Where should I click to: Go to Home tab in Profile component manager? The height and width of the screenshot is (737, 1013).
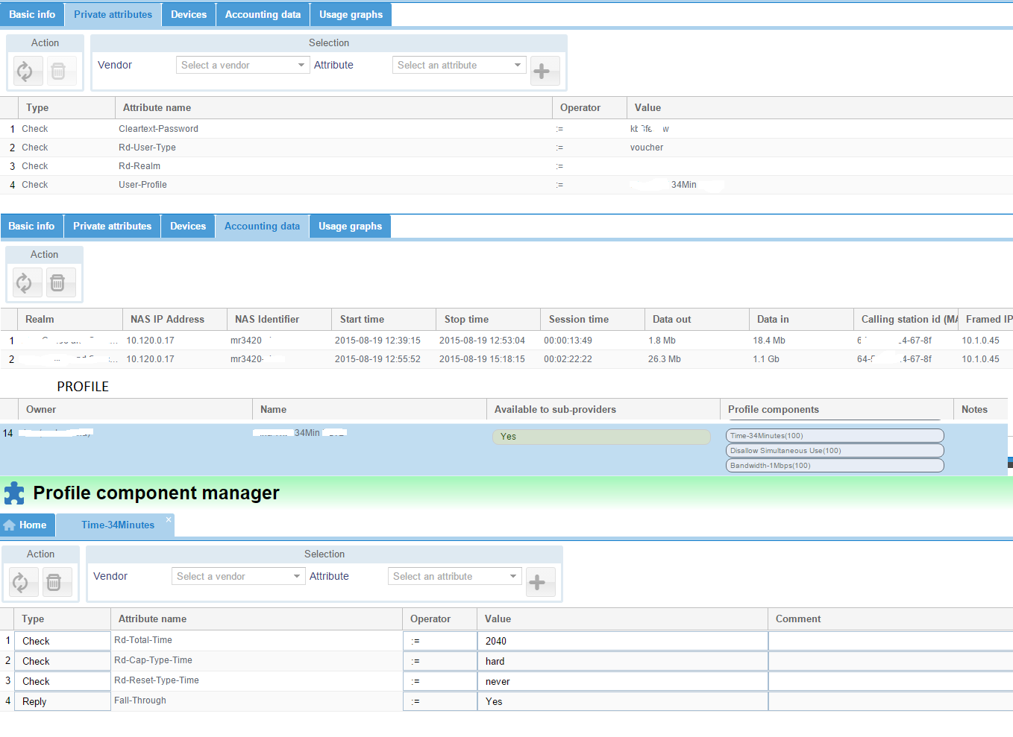tap(28, 525)
